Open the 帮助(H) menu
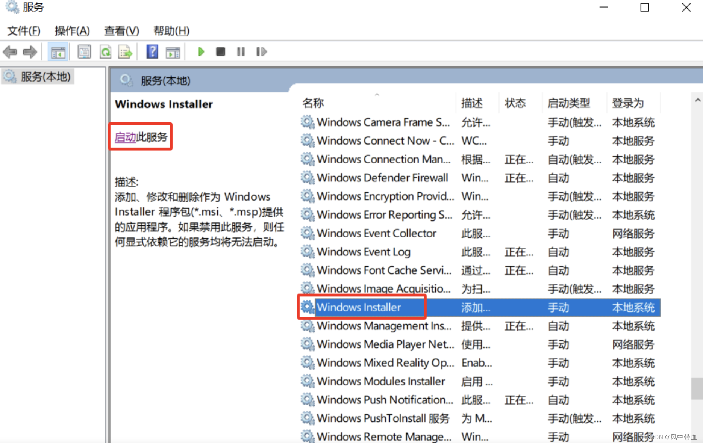The image size is (703, 444). 171,30
